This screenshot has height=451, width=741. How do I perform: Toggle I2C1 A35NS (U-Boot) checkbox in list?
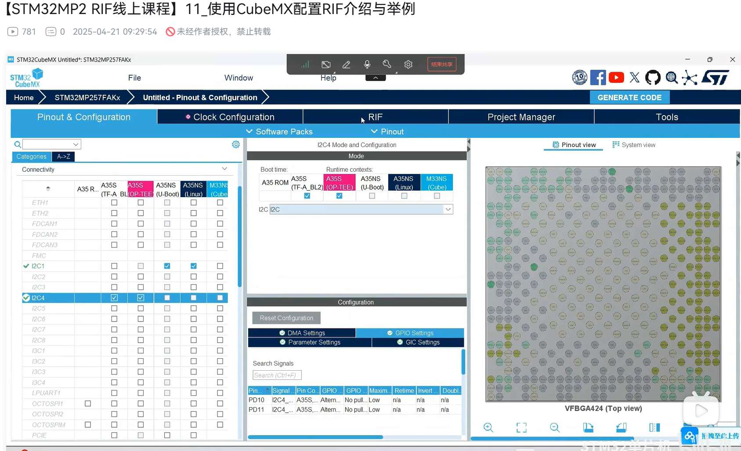pyautogui.click(x=167, y=266)
